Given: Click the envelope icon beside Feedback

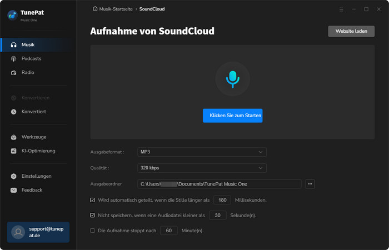Looking at the screenshot, I should coord(14,190).
